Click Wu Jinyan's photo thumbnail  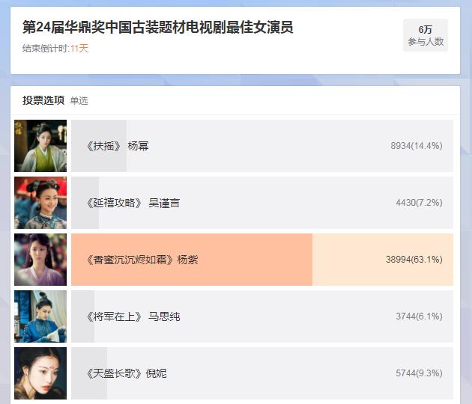(x=40, y=203)
